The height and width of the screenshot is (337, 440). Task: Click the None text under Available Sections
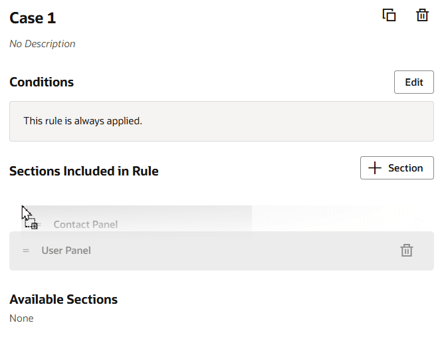(21, 318)
